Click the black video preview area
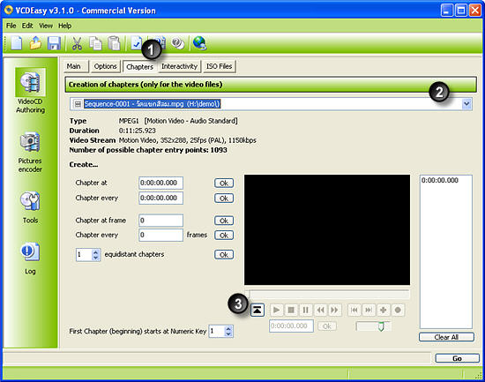Screen dimensions: 485x382 (327, 229)
